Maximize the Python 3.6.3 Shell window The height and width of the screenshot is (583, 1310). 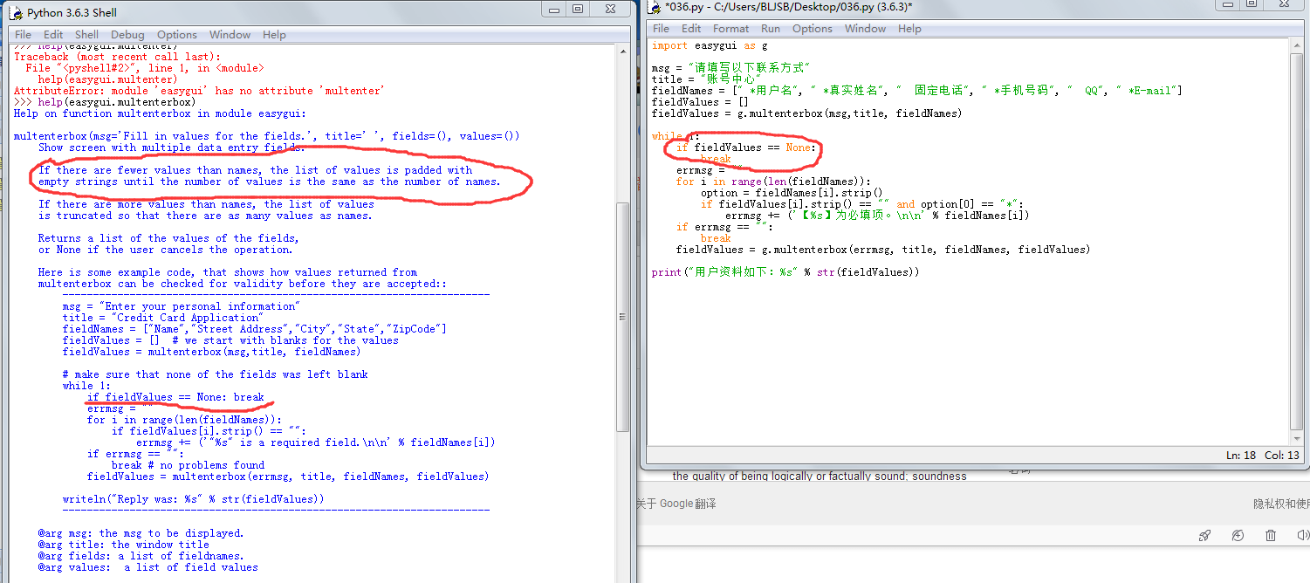tap(578, 9)
